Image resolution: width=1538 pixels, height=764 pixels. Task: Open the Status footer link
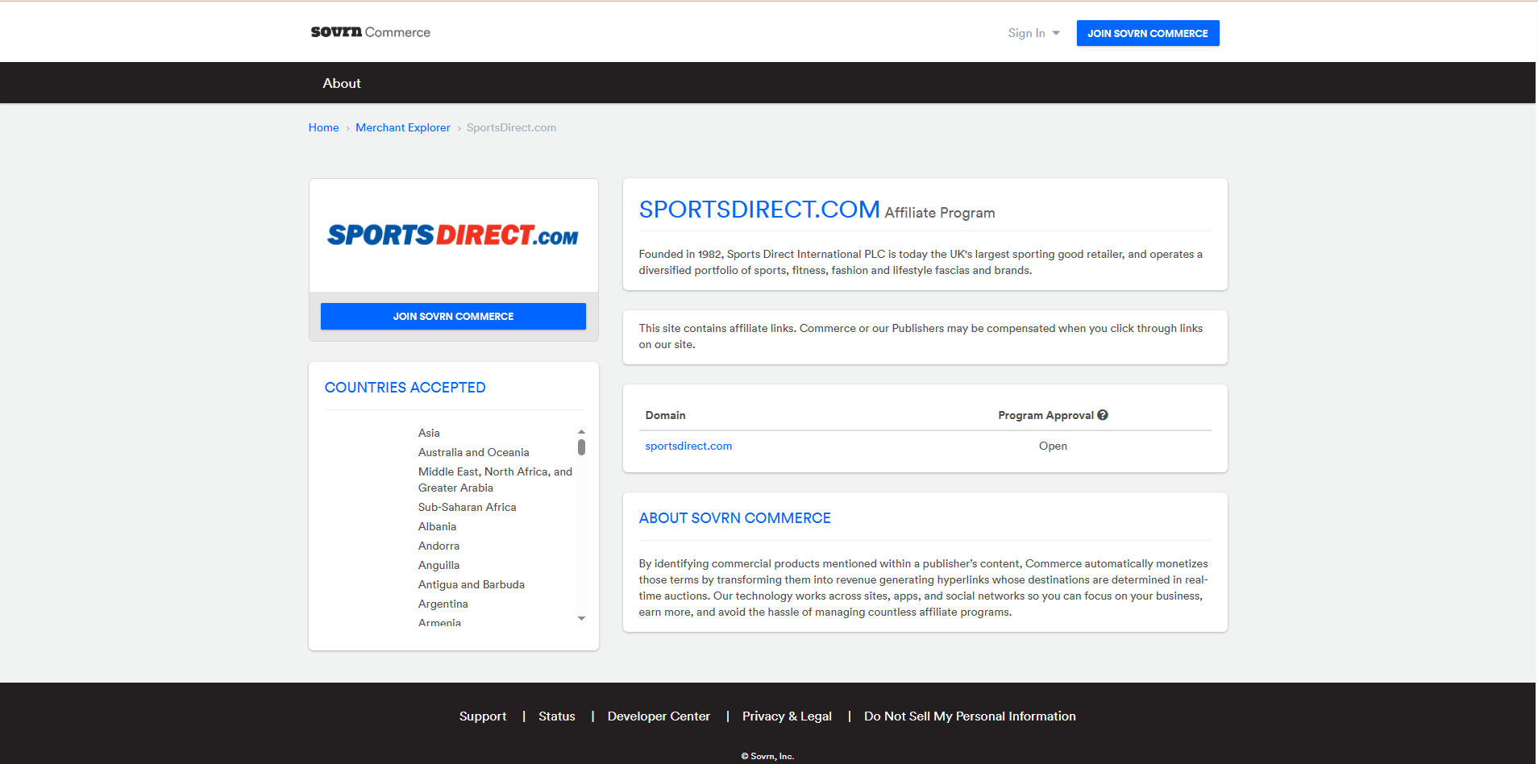click(x=556, y=716)
